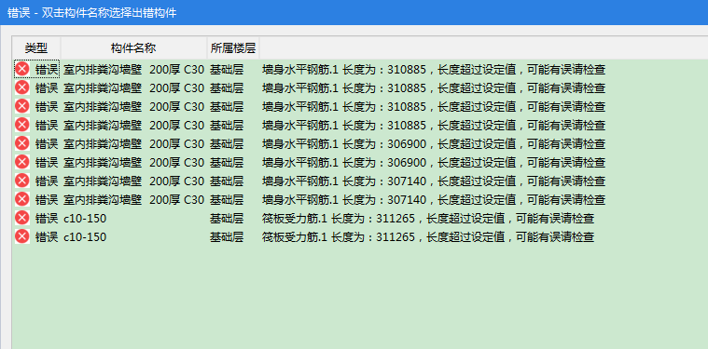This screenshot has width=708, height=349.
Task: Click the error icon in the lower 307140 row
Action: click(x=22, y=199)
